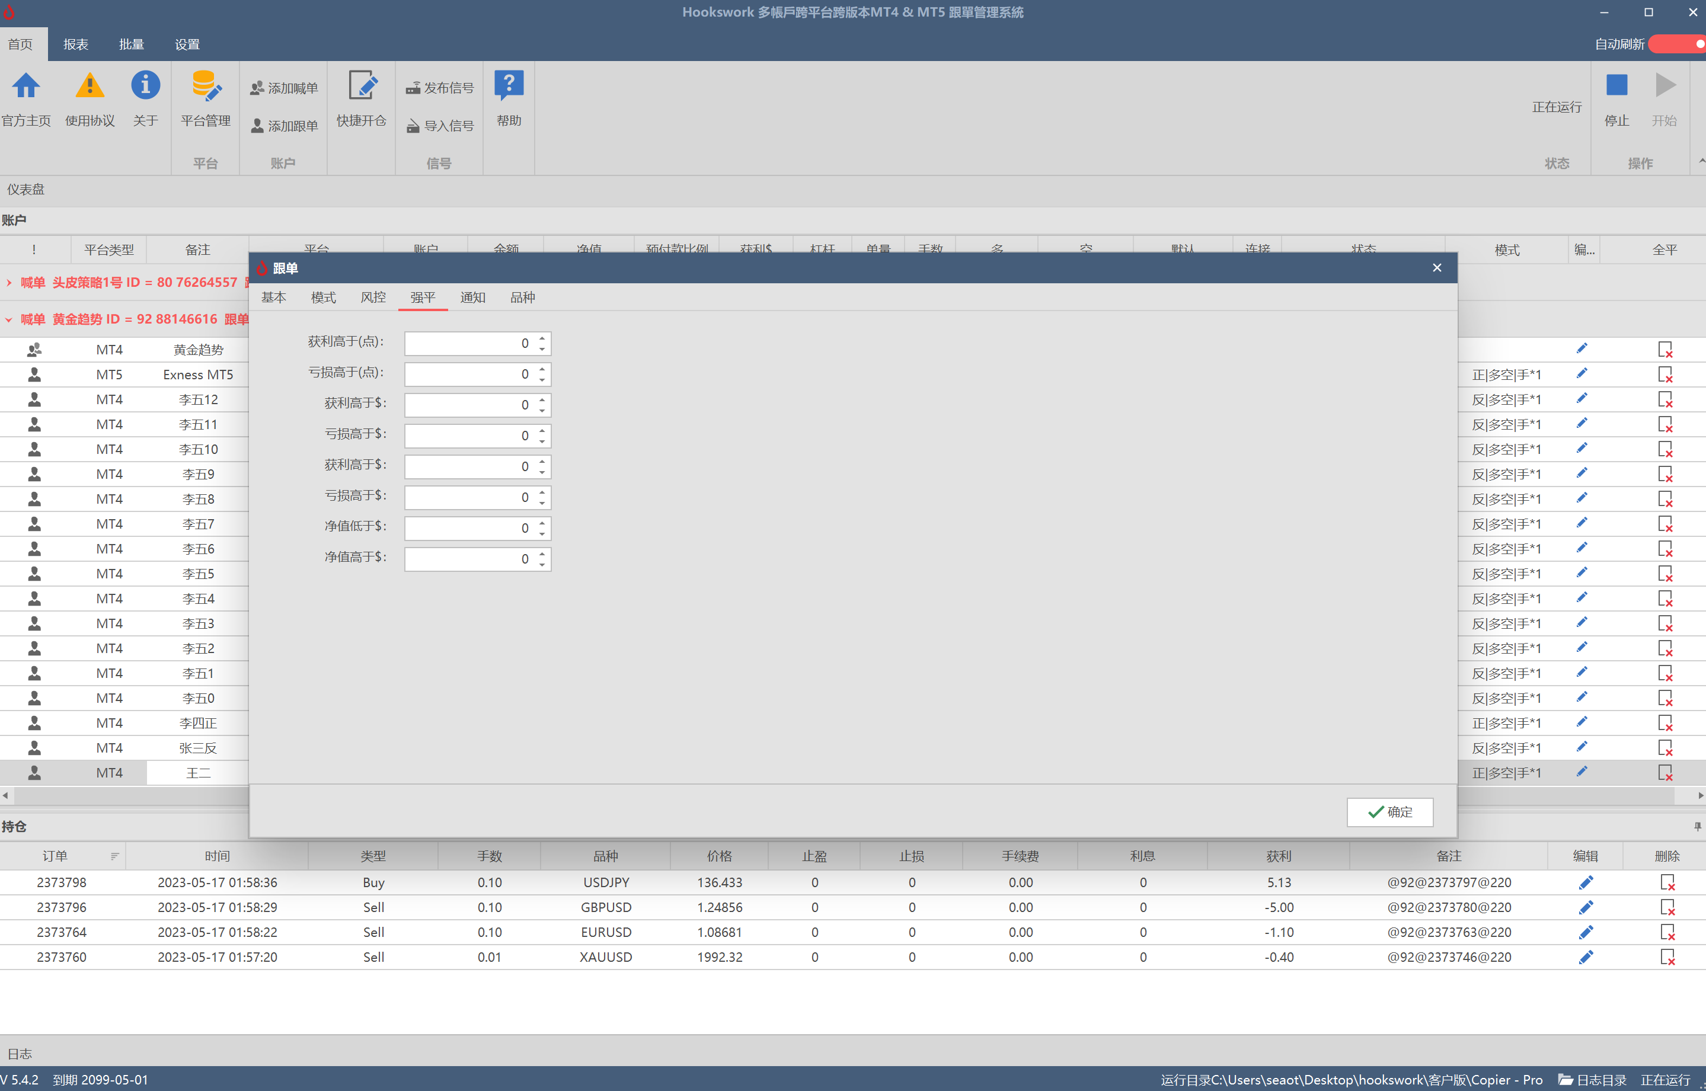The height and width of the screenshot is (1091, 1706).
Task: Toggle the 自动刷新 switch
Action: (x=1677, y=44)
